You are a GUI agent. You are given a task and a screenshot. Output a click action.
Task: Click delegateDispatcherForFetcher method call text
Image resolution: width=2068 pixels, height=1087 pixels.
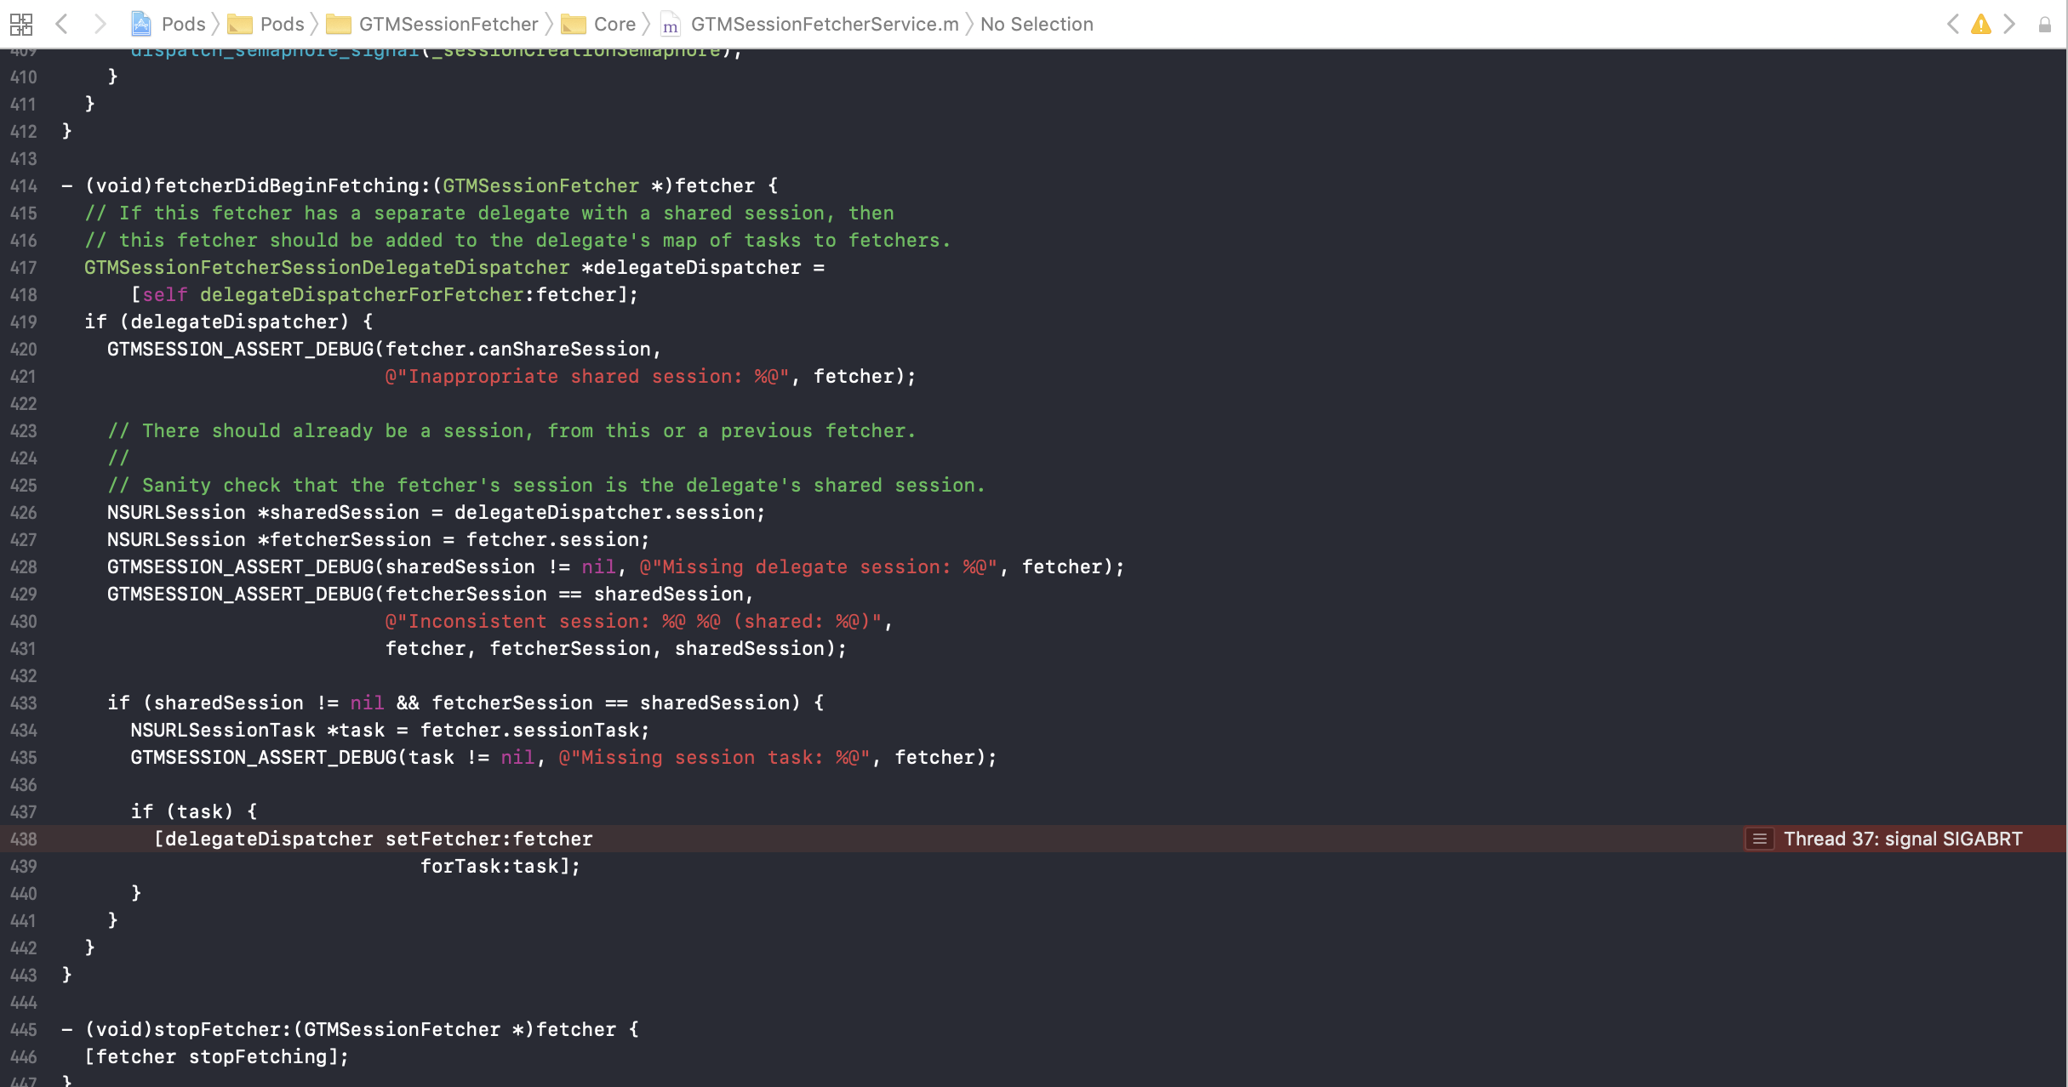361,294
